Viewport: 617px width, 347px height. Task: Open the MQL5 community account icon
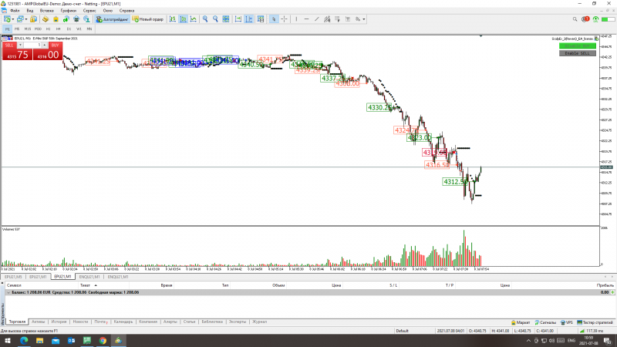coord(86,19)
